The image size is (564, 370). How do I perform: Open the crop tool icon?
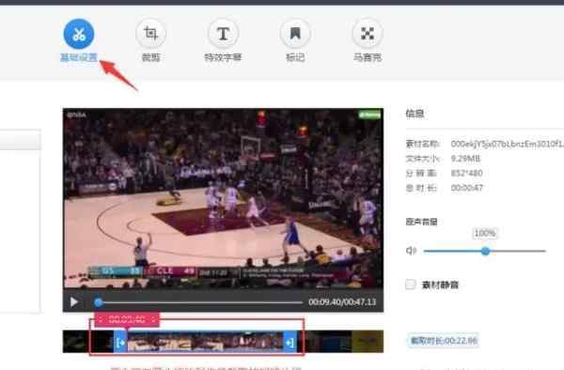150,34
